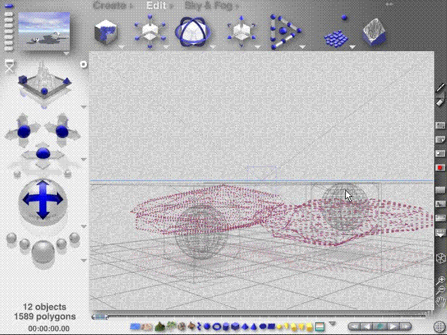This screenshot has height=335, width=447.
Task: Click the large center render sphere button
Action: tap(43, 251)
